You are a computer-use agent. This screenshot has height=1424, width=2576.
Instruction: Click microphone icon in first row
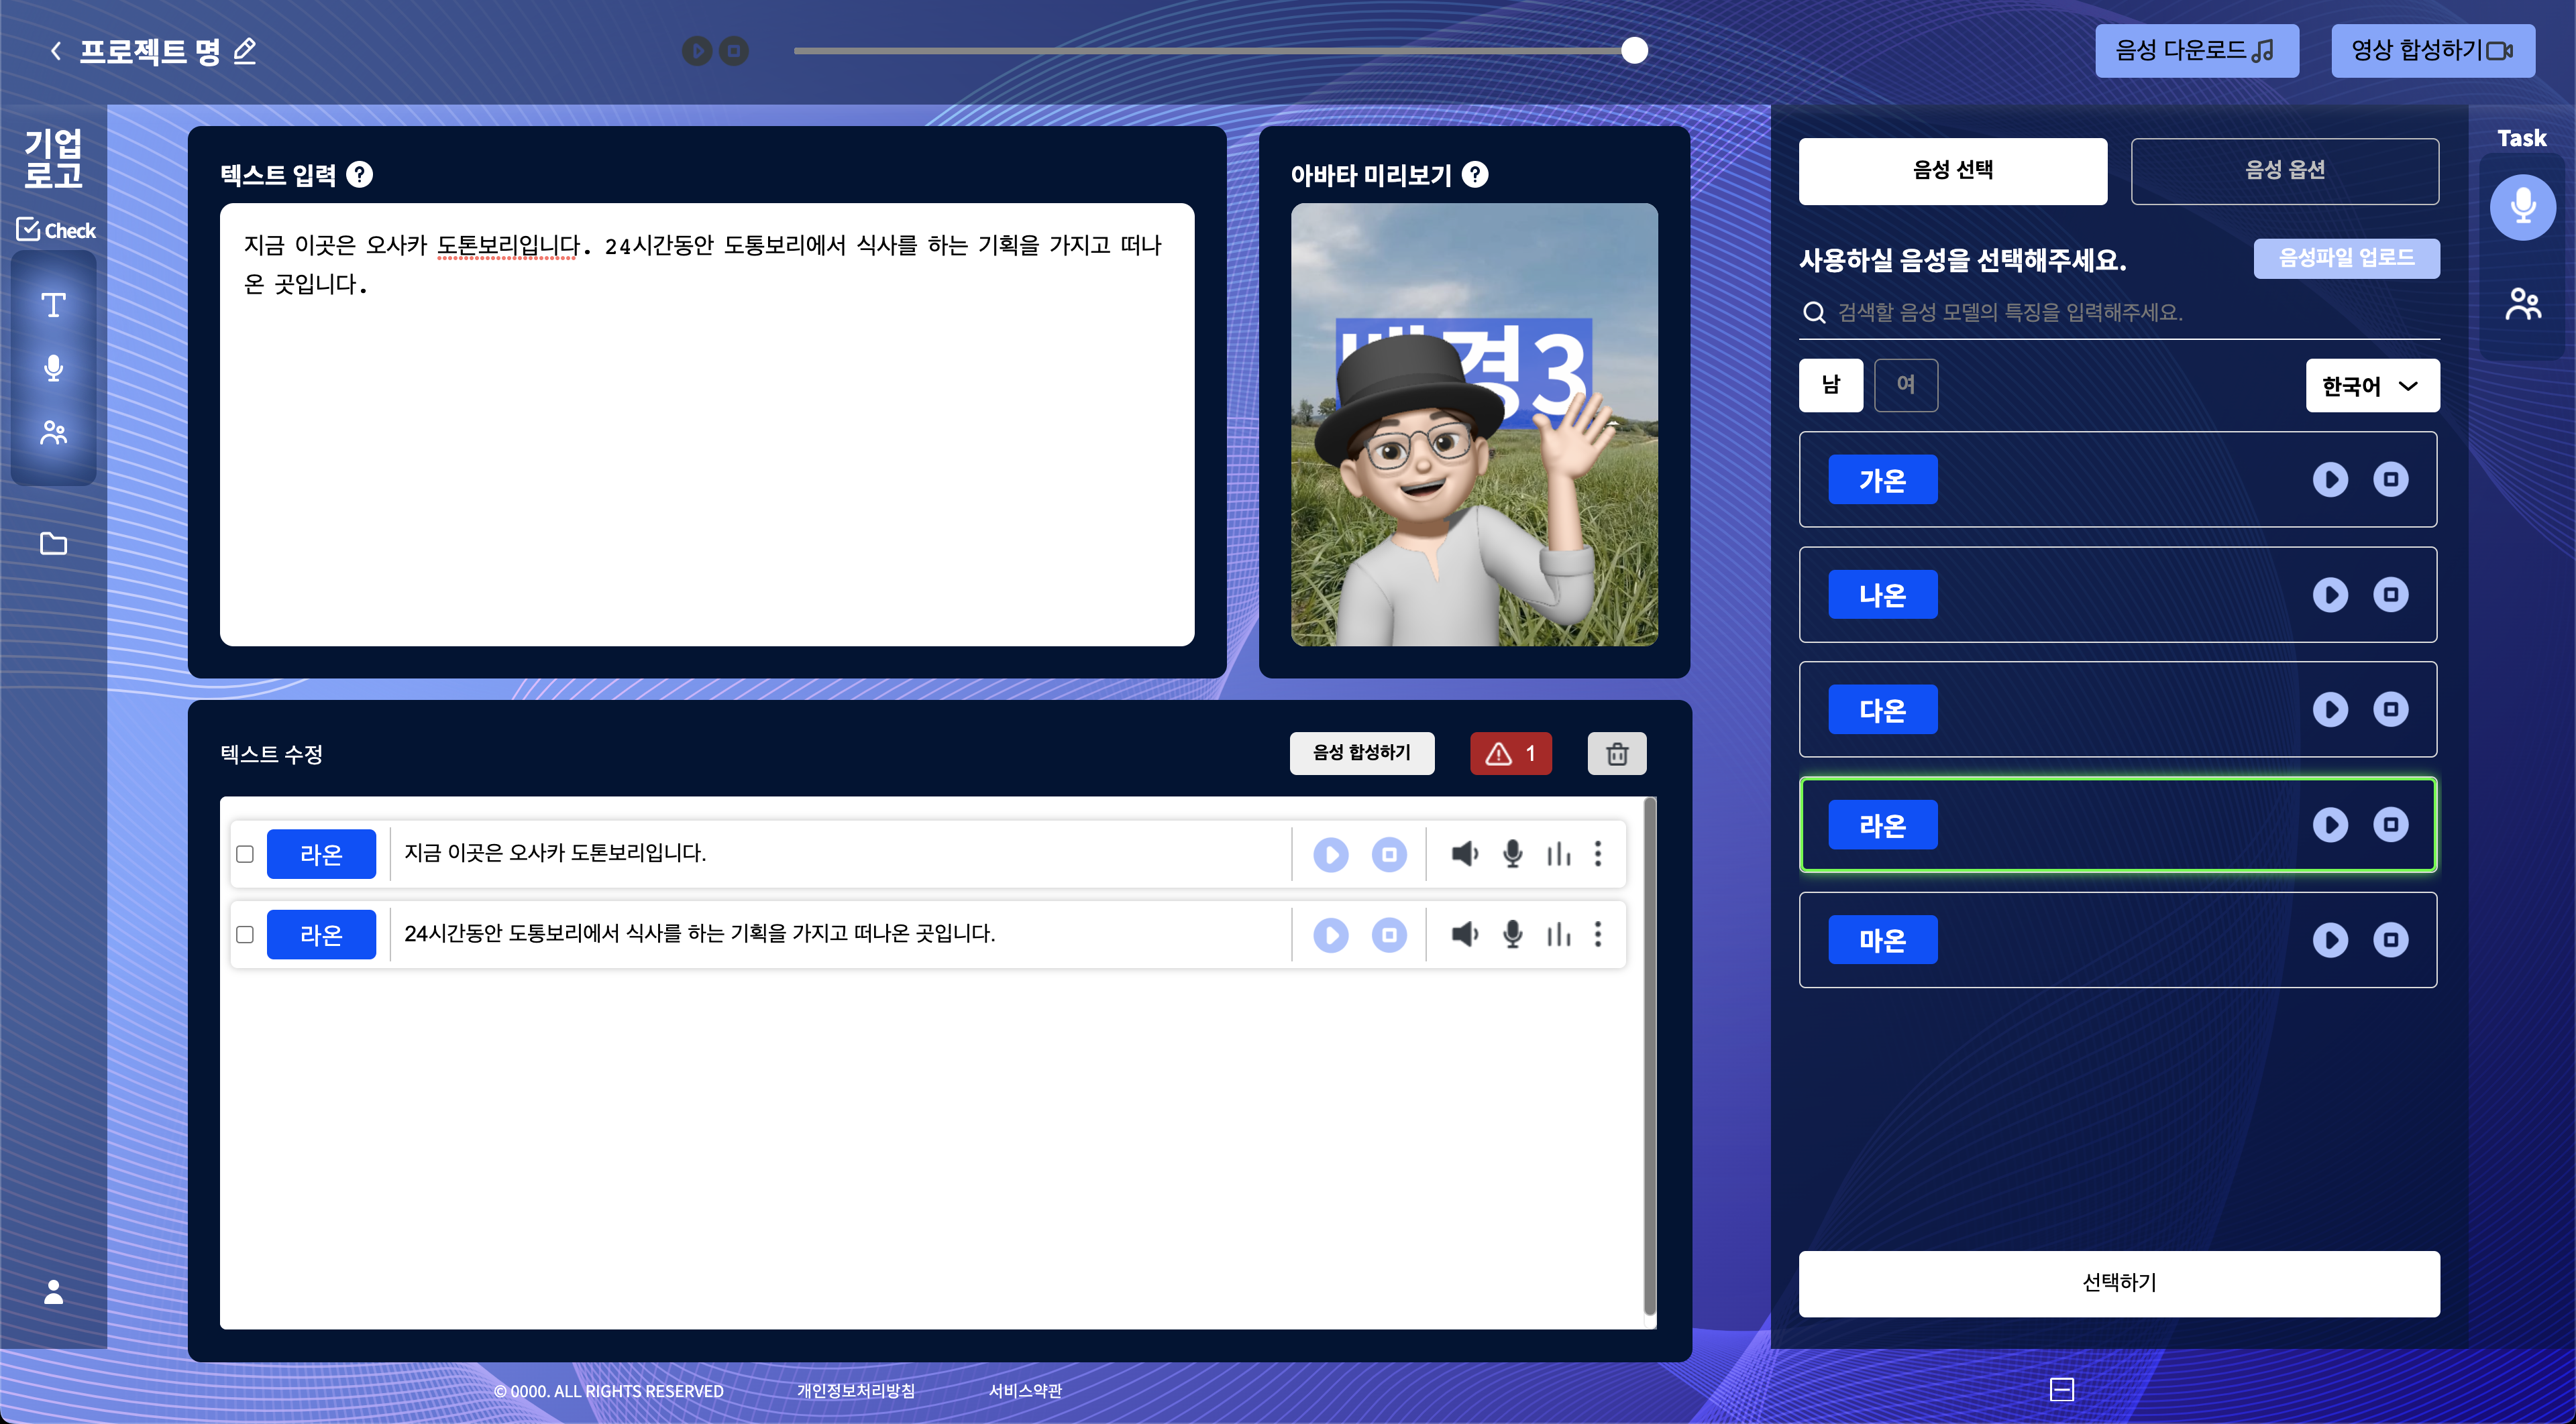(x=1513, y=854)
